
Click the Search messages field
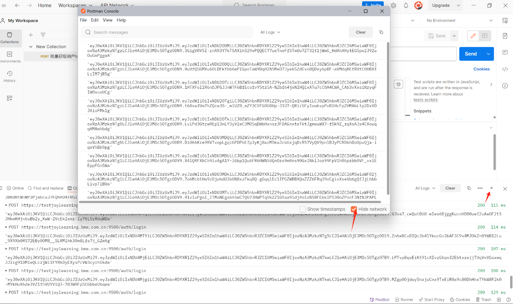tap(169, 32)
